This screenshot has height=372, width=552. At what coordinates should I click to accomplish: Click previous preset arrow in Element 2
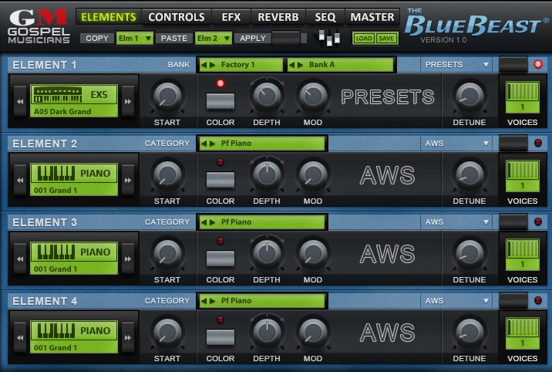[20, 180]
